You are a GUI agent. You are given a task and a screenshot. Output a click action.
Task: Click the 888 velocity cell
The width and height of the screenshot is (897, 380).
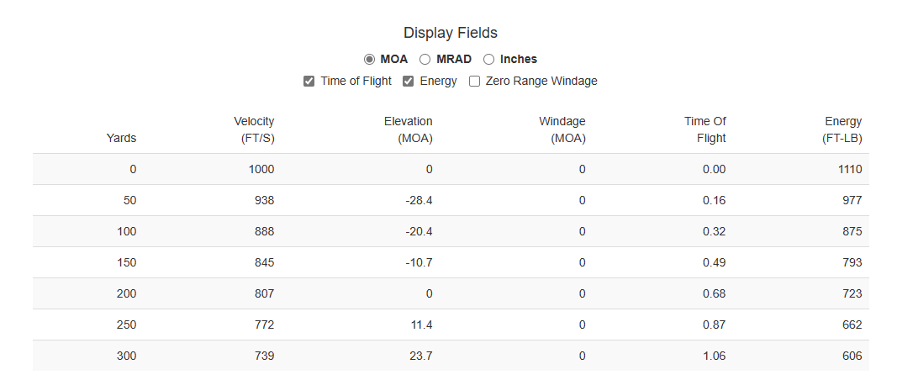(x=264, y=231)
